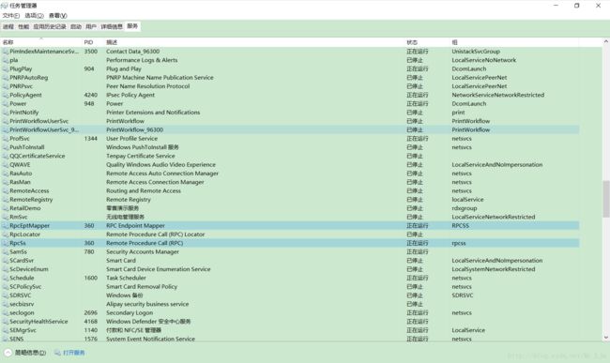Switch to the 用户 tab
The height and width of the screenshot is (363, 610).
click(91, 26)
